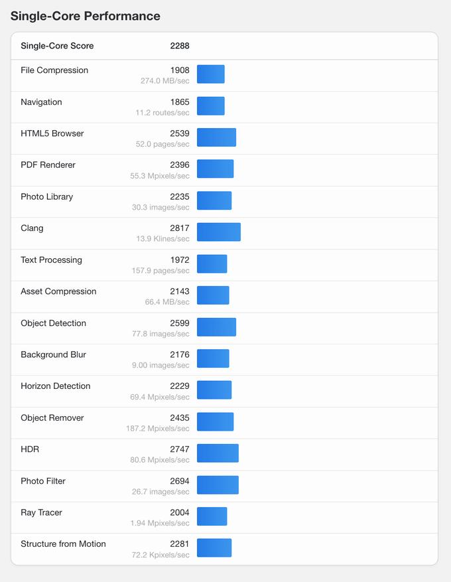This screenshot has height=582, width=451.
Task: Select the HTML5 Browser label
Action: (x=52, y=133)
